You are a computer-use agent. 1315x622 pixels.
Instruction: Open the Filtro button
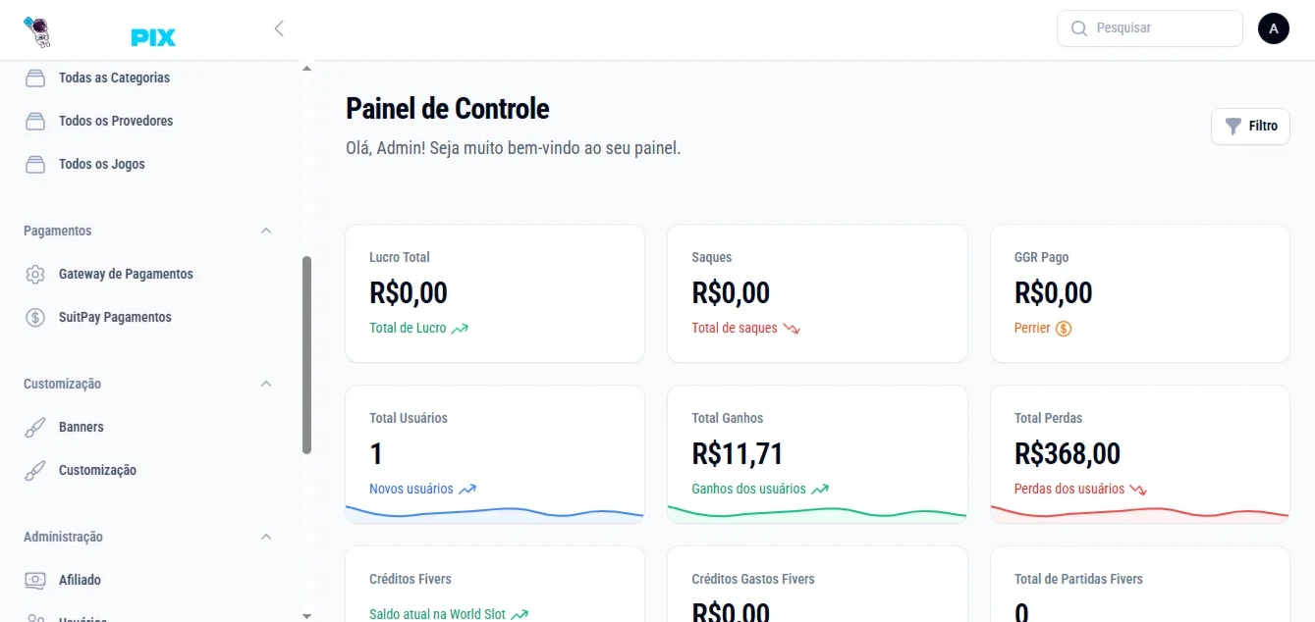[x=1250, y=127]
